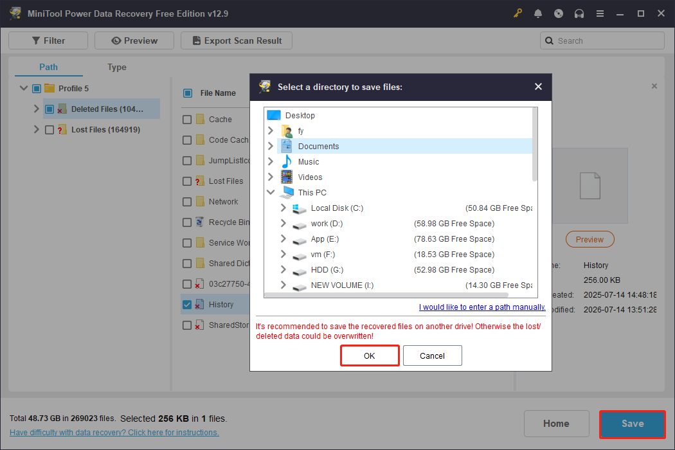Screen dimensions: 675x450
Task: Click the Lost Files question-mark folder icon
Action: click(x=200, y=181)
